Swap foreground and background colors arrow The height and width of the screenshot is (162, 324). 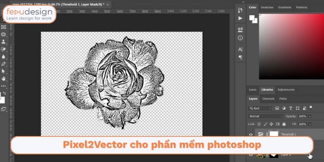pos(4,93)
